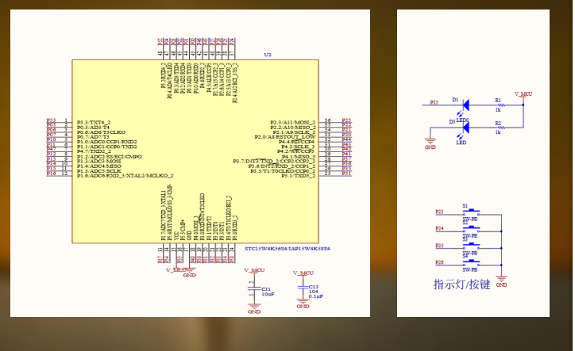Image resolution: width=575 pixels, height=351 pixels.
Task: Click the 指示灯/按键 section title
Action: click(461, 284)
